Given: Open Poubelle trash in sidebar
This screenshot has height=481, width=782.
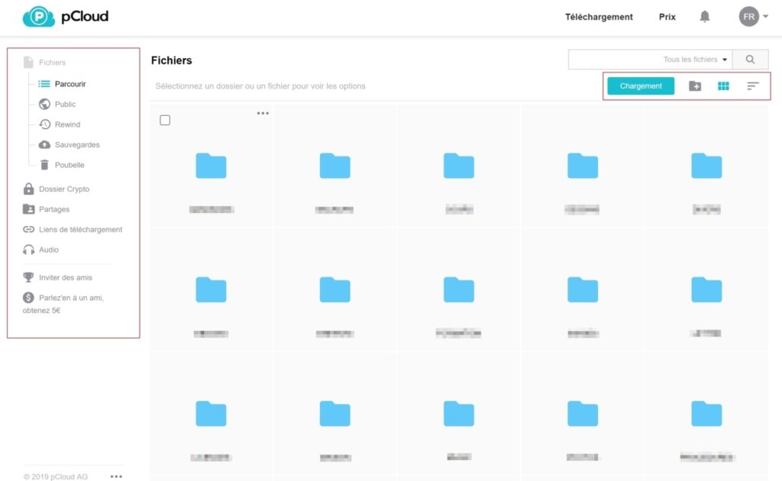Looking at the screenshot, I should (69, 165).
